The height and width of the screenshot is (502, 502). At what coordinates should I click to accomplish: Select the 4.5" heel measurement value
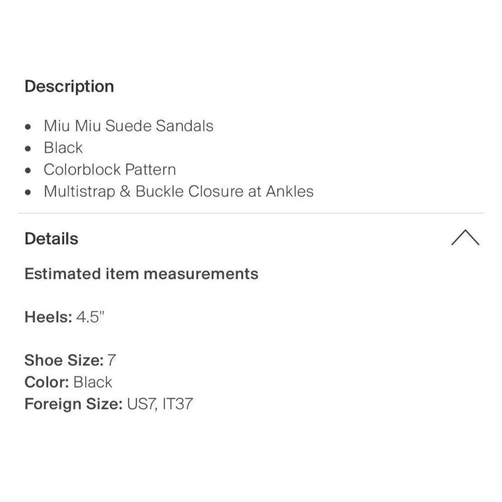pyautogui.click(x=90, y=317)
